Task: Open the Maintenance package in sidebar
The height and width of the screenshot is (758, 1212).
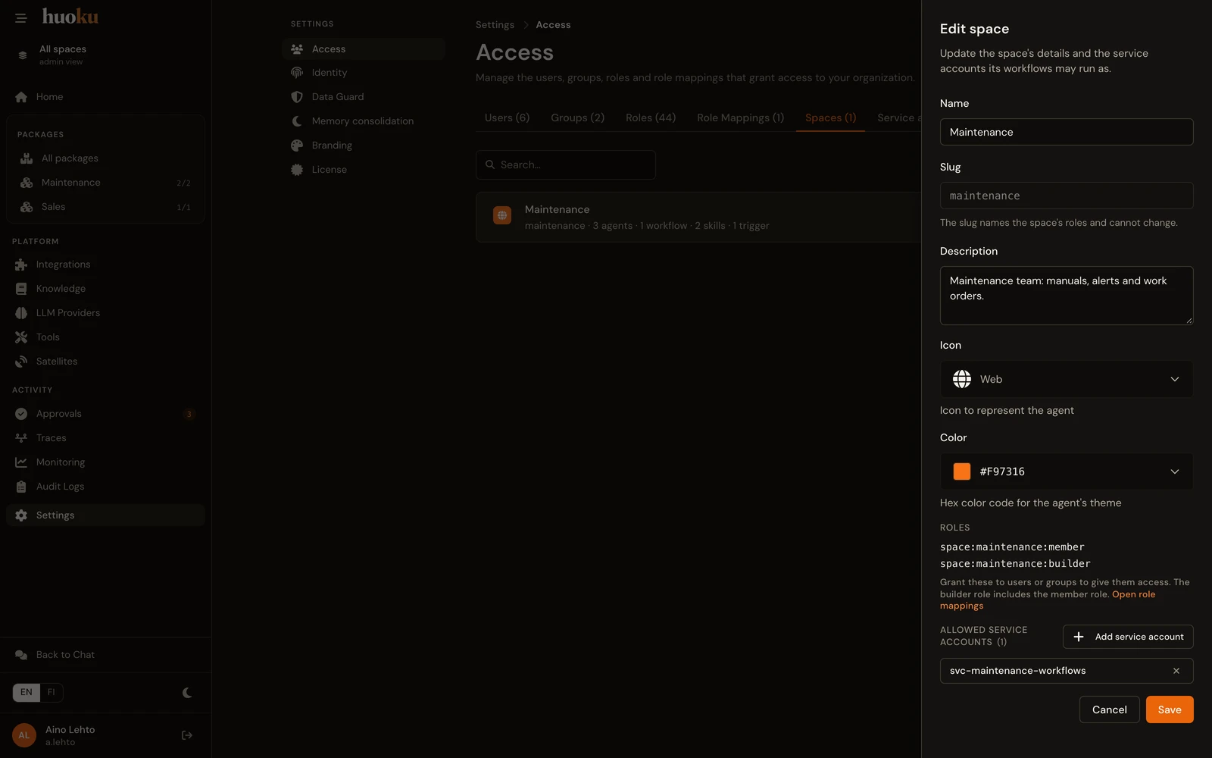Action: 105,183
